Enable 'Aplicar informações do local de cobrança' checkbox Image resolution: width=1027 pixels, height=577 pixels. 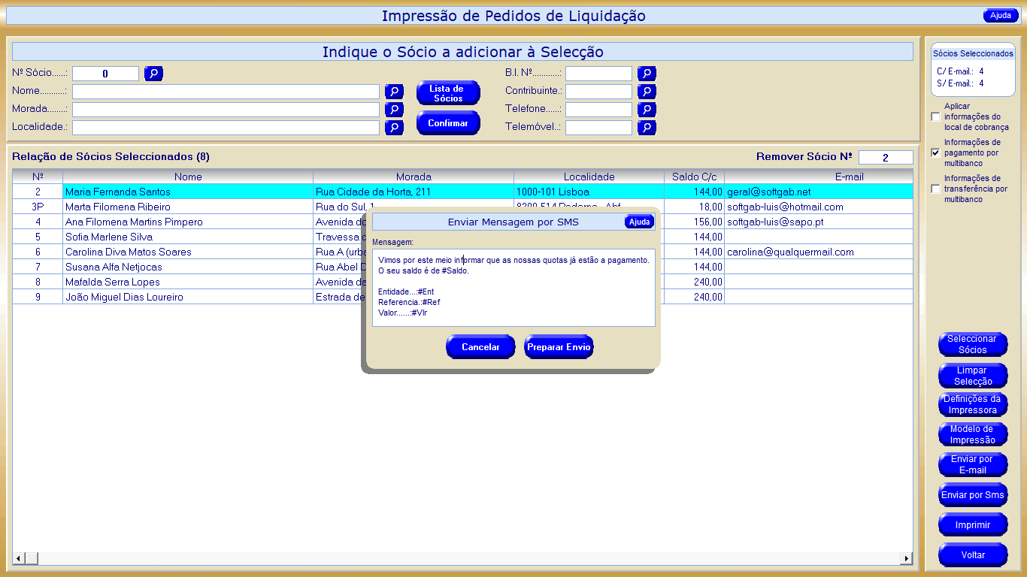(x=935, y=117)
